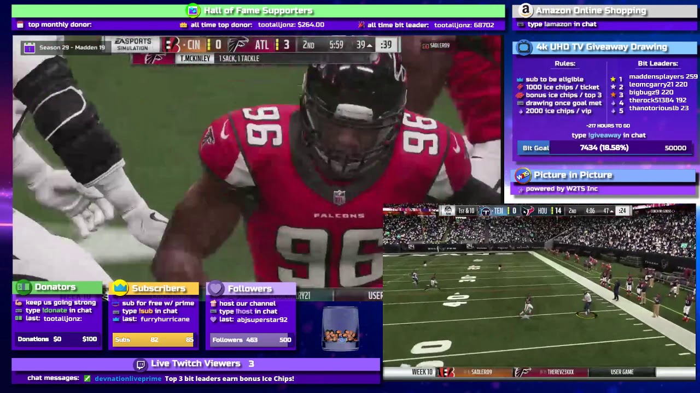This screenshot has height=393, width=700.
Task: Click the Picture in Picture header
Action: pos(573,175)
